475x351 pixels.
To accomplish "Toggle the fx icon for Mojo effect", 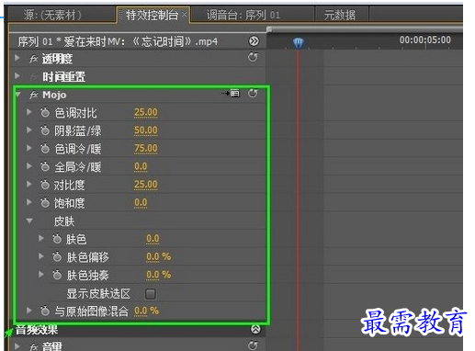I will (x=33, y=95).
